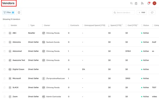Select the SLACK row checkbox
The width and height of the screenshot is (159, 99).
coord(5,88)
